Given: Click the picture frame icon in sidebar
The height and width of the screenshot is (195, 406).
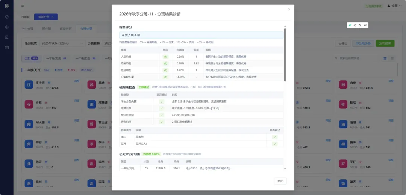Looking at the screenshot, I should [7, 37].
